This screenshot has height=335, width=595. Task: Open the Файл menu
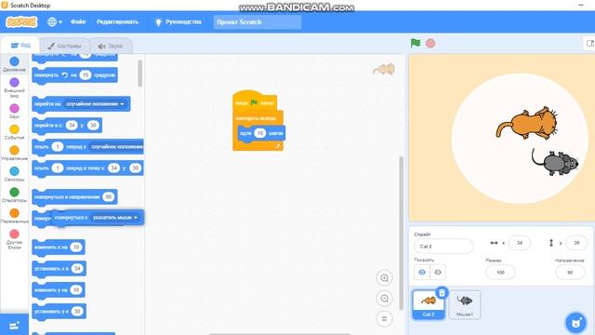[x=78, y=22]
